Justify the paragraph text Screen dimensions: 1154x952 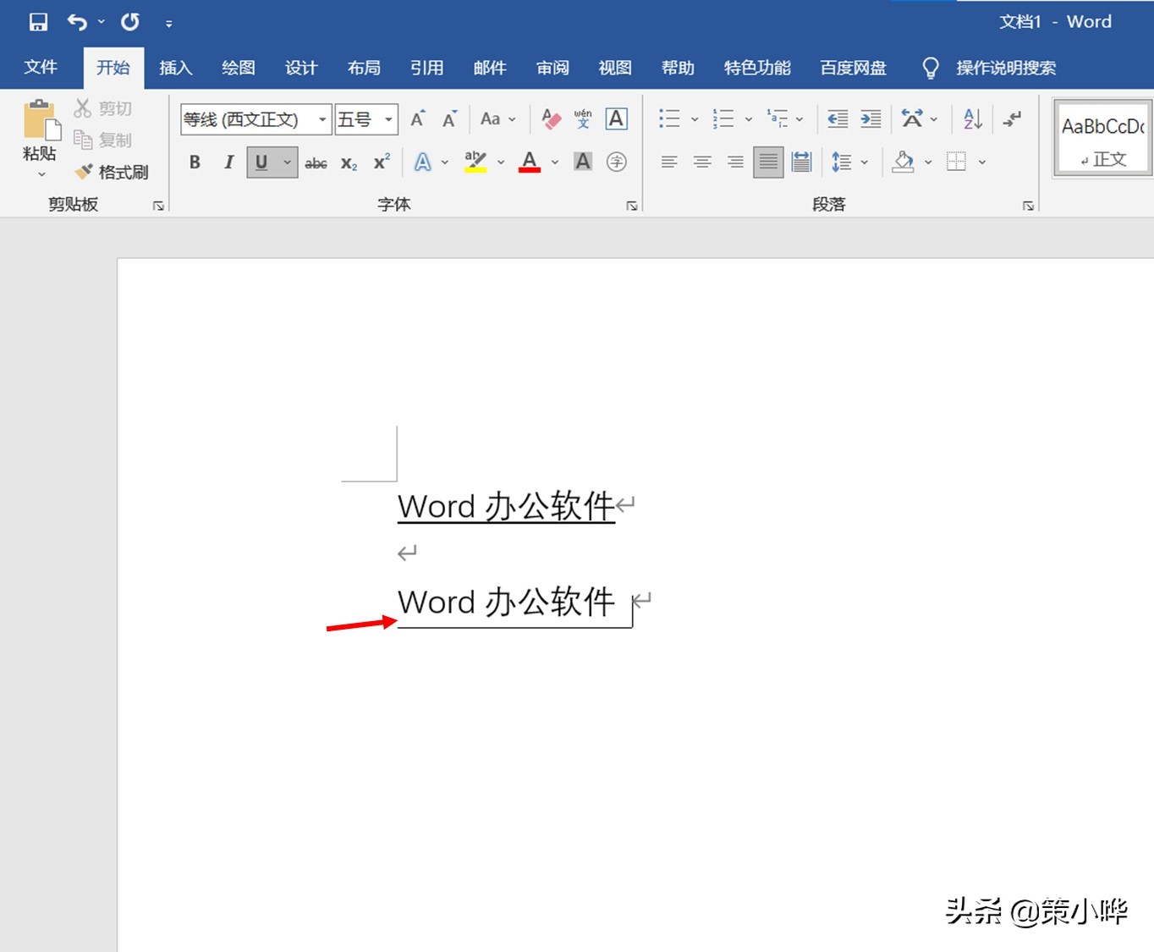[768, 162]
